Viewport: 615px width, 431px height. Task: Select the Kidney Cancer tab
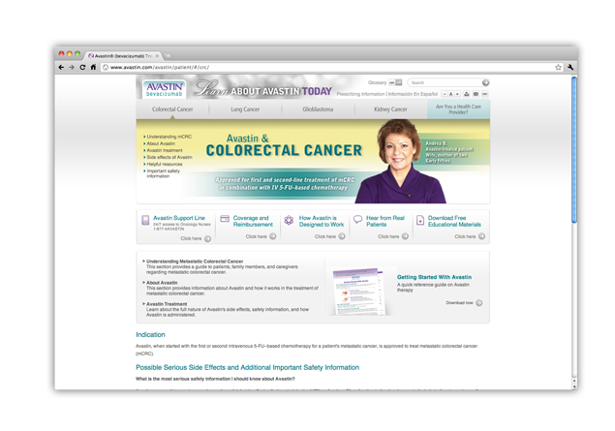(x=390, y=109)
